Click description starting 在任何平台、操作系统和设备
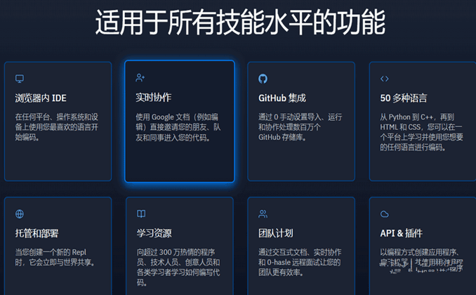 point(57,127)
